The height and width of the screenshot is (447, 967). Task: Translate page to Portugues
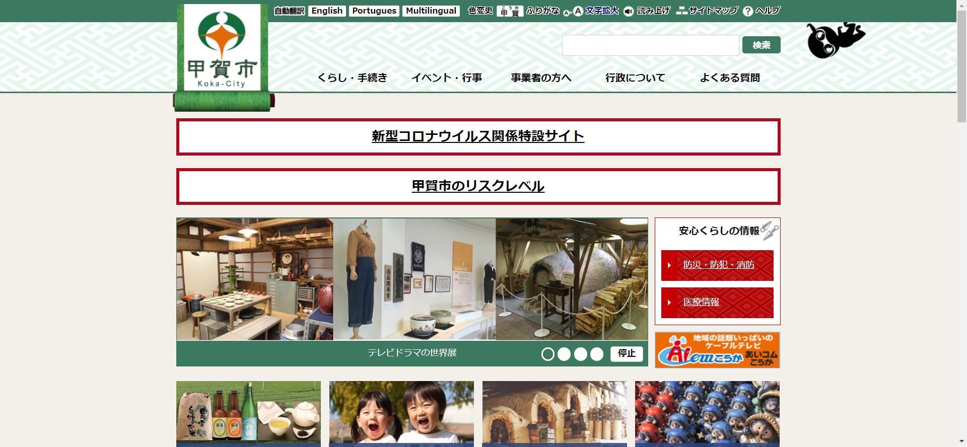tap(374, 11)
